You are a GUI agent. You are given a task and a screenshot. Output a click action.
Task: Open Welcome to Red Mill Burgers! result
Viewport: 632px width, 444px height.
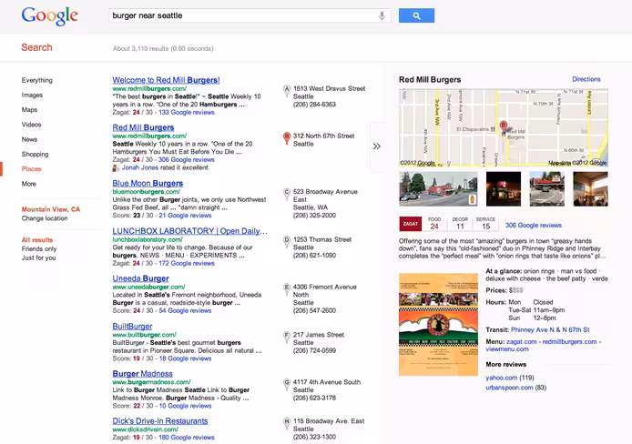click(x=166, y=80)
